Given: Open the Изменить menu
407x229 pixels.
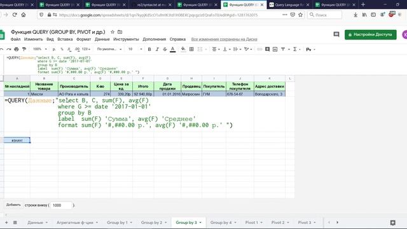Looking at the screenshot, I should [x=33, y=39].
